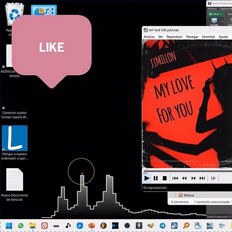Select Nuevo Documento de texto.txt file

tap(14, 185)
